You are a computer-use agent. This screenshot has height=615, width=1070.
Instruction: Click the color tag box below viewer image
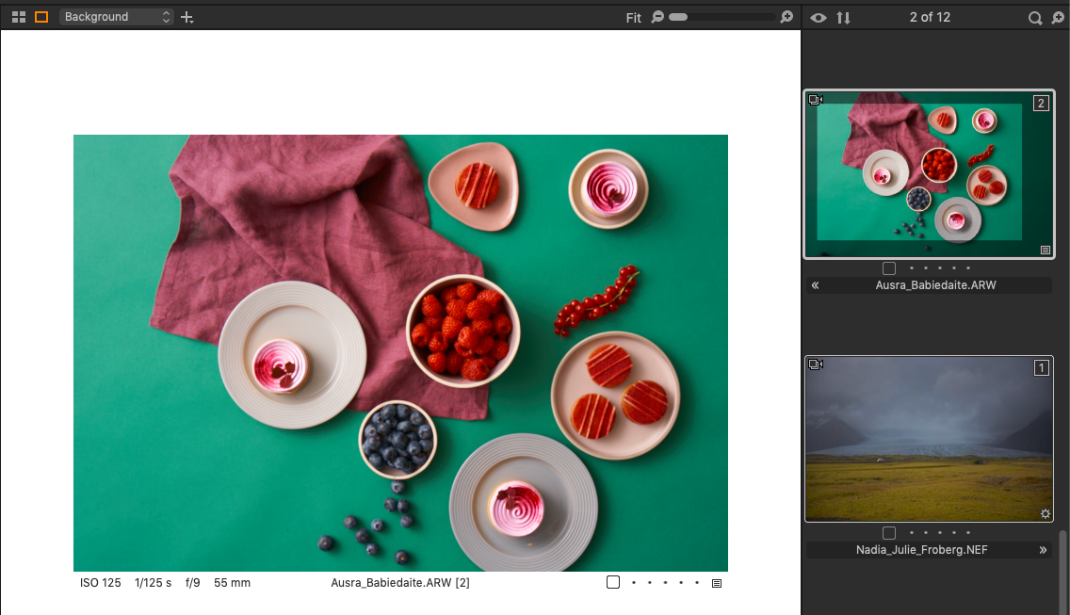613,583
